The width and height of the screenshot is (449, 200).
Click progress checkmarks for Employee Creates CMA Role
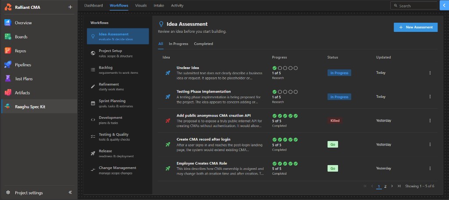(x=285, y=164)
